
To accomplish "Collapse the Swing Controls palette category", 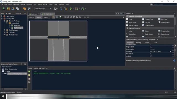I will (x=127, y=28).
